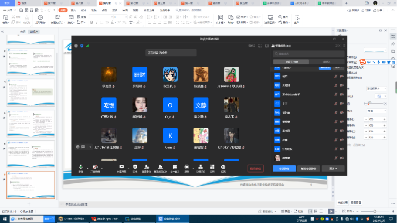Switch to the second tab in members panel
397x223 pixels.
point(326,62)
